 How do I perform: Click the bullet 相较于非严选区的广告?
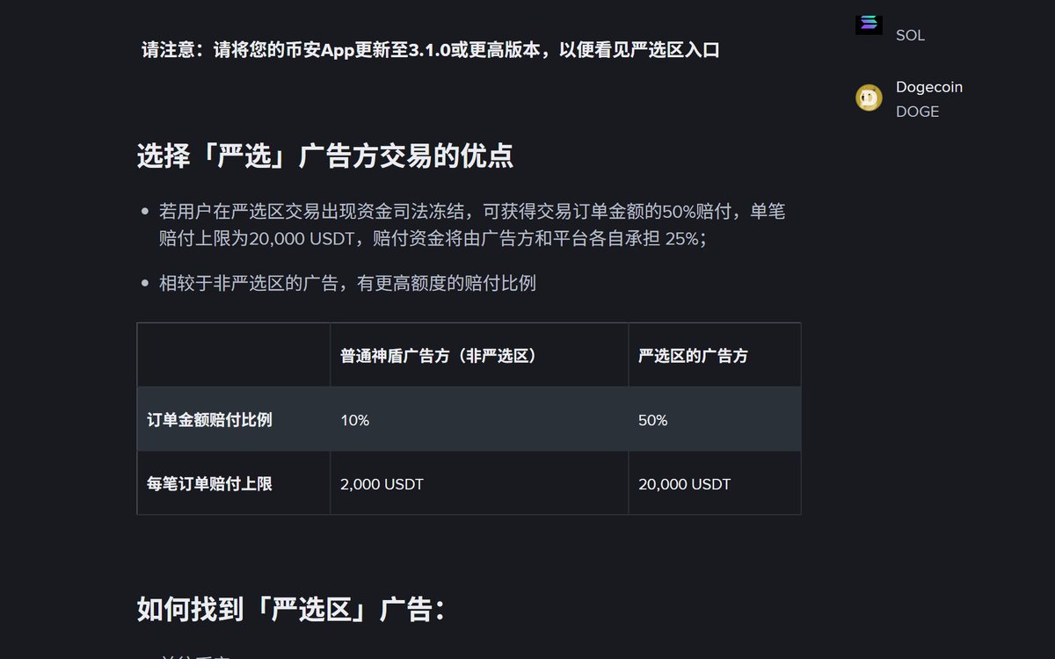347,283
